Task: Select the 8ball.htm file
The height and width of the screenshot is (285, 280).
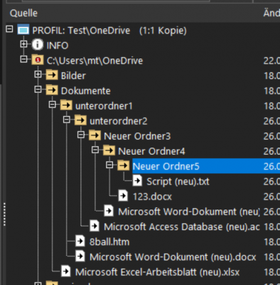Action: pyautogui.click(x=109, y=242)
